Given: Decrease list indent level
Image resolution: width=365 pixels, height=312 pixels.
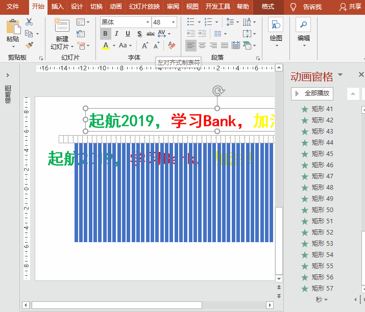Looking at the screenshot, I should 191,34.
